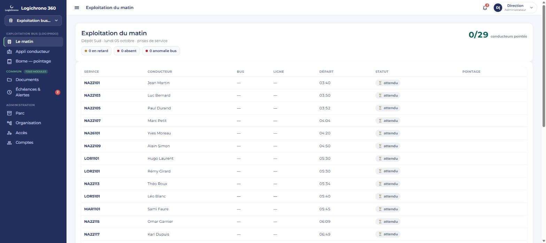Click the Direction user avatar
This screenshot has width=546, height=243.
[x=498, y=8]
